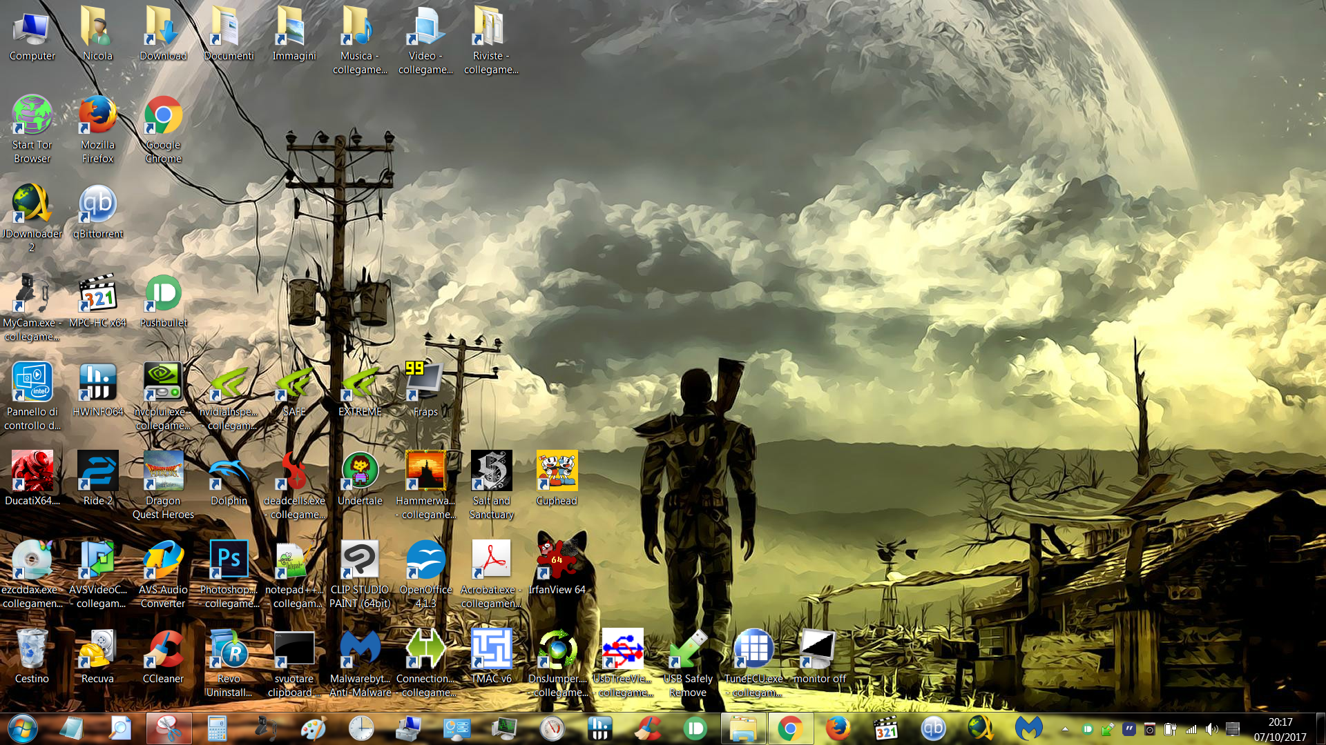Launch Recuva desktop shortcut
The width and height of the screenshot is (1326, 745).
[97, 657]
